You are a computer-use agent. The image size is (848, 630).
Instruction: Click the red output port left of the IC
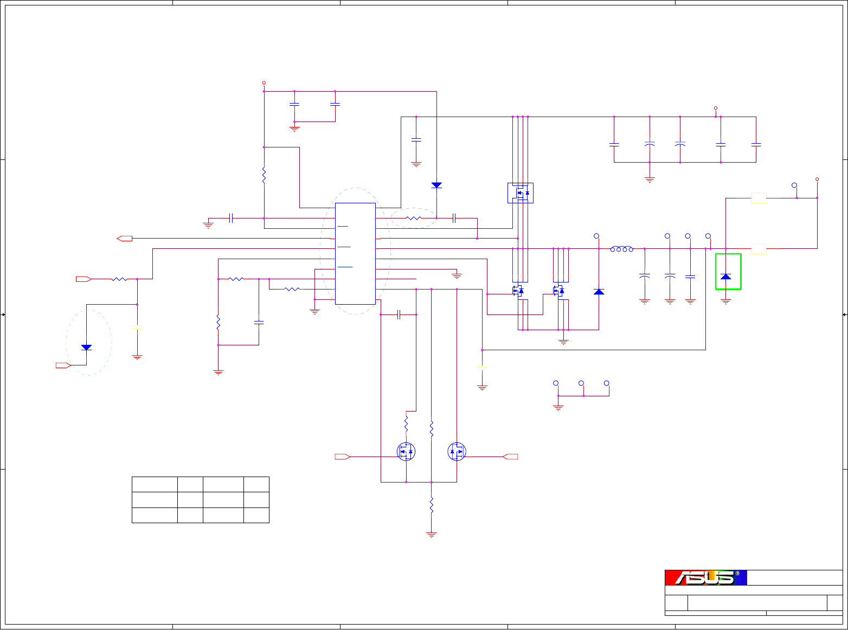coord(125,239)
